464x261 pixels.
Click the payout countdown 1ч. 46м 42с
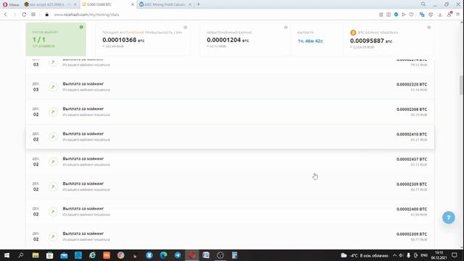click(310, 41)
